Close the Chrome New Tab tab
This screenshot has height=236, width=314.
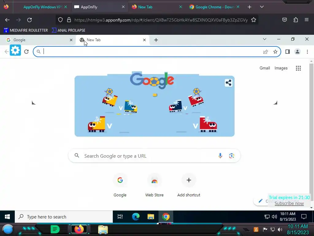144,40
